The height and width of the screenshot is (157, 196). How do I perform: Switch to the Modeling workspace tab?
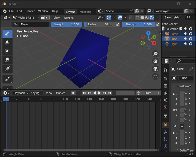pyautogui.click(x=85, y=12)
